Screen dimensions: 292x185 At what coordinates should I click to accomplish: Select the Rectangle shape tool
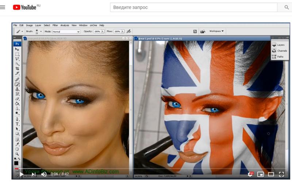tap(17, 133)
